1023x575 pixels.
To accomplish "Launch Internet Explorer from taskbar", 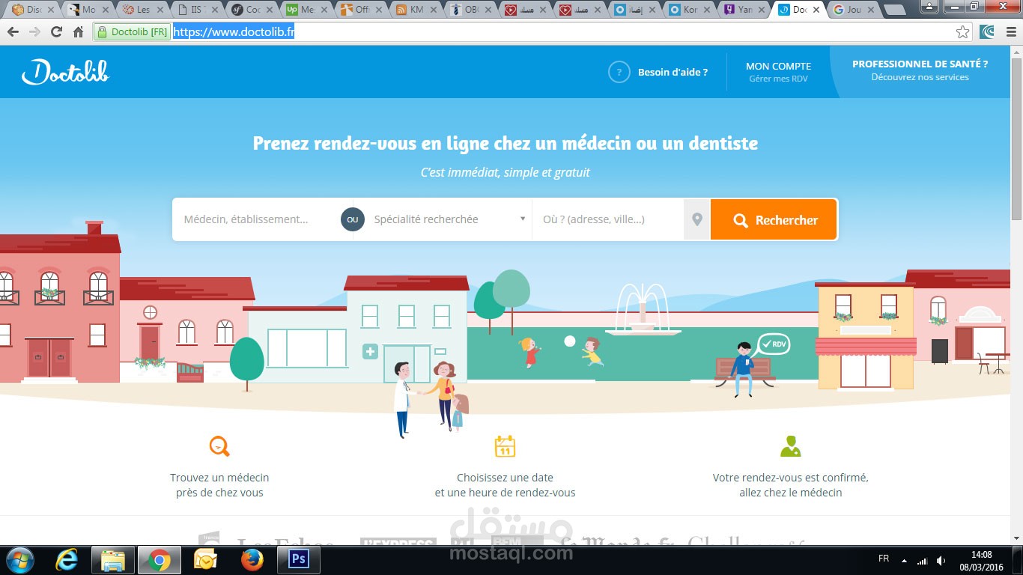I will click(67, 560).
